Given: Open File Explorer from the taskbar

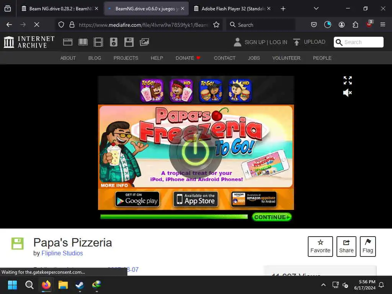Looking at the screenshot, I should 63,285.
